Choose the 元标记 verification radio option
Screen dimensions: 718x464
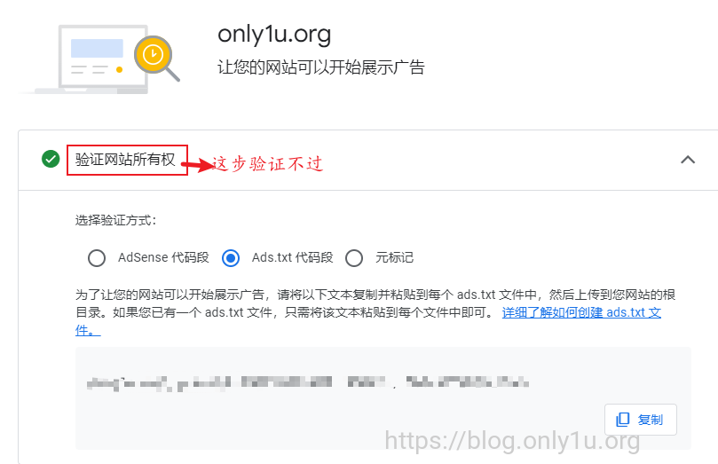point(354,258)
